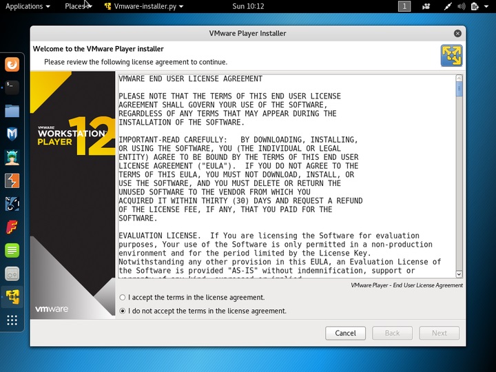The width and height of the screenshot is (496, 372).
Task: Click the line Please review the following license agreement
Action: coord(136,62)
